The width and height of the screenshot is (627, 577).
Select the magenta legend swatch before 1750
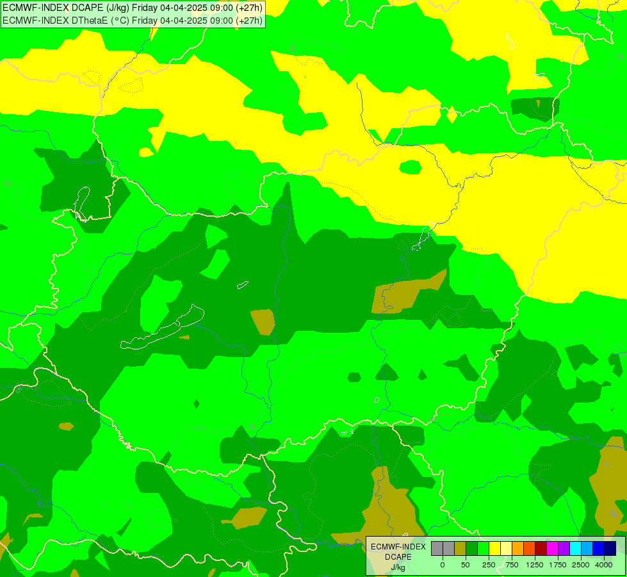(x=552, y=549)
